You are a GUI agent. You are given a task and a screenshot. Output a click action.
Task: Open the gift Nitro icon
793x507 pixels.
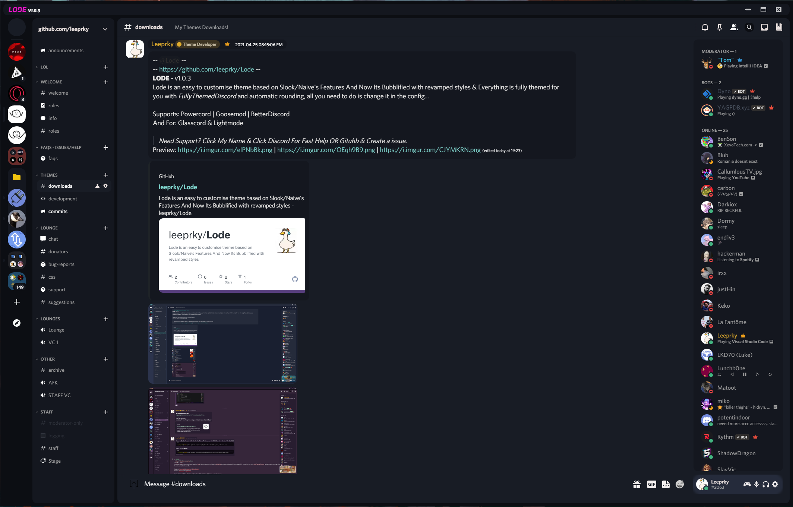636,484
